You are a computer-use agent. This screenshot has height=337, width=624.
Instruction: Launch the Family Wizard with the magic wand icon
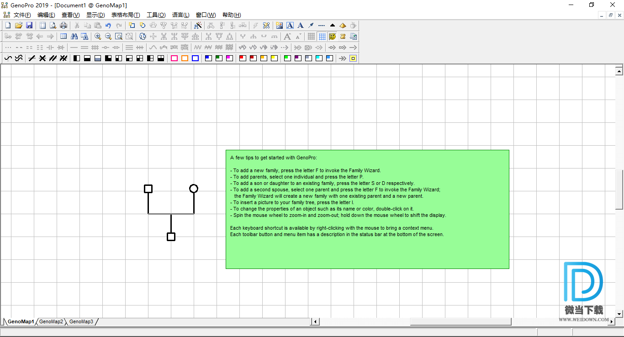point(198,26)
